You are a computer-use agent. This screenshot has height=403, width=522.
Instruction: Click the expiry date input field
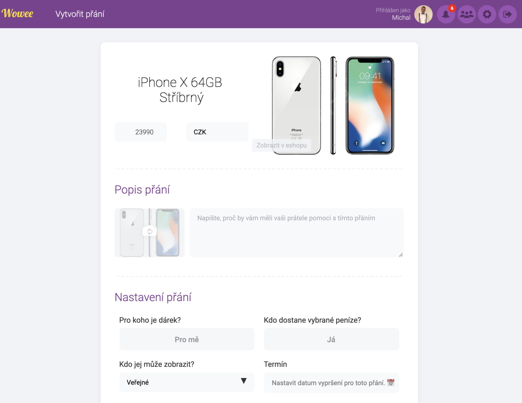tap(331, 383)
